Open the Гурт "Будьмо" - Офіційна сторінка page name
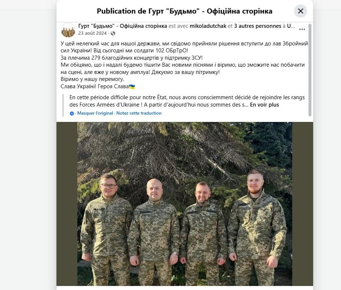Image resolution: width=341 pixels, height=290 pixels. click(123, 26)
